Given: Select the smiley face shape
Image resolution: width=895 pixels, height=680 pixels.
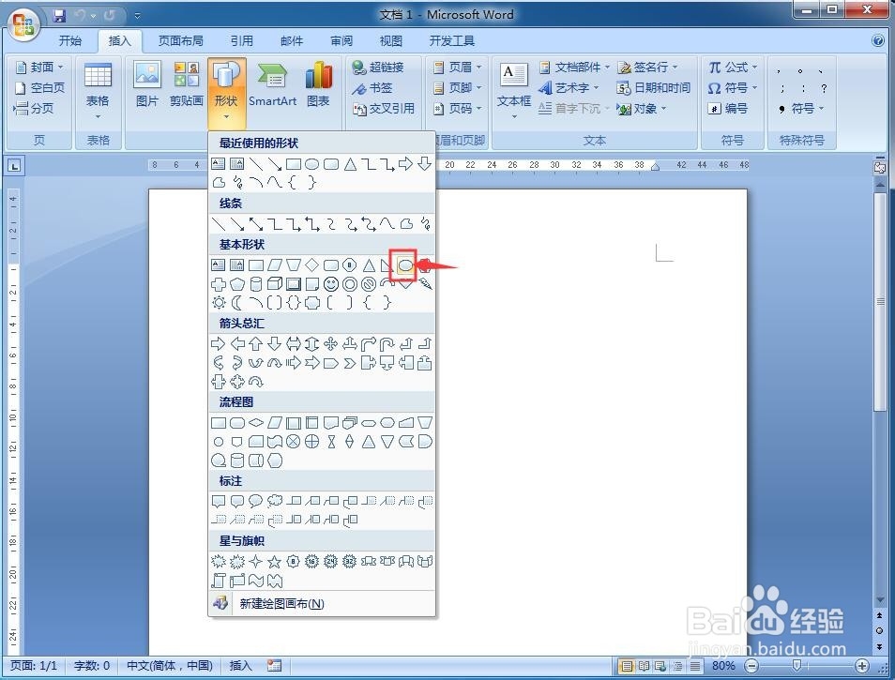Looking at the screenshot, I should tap(330, 283).
